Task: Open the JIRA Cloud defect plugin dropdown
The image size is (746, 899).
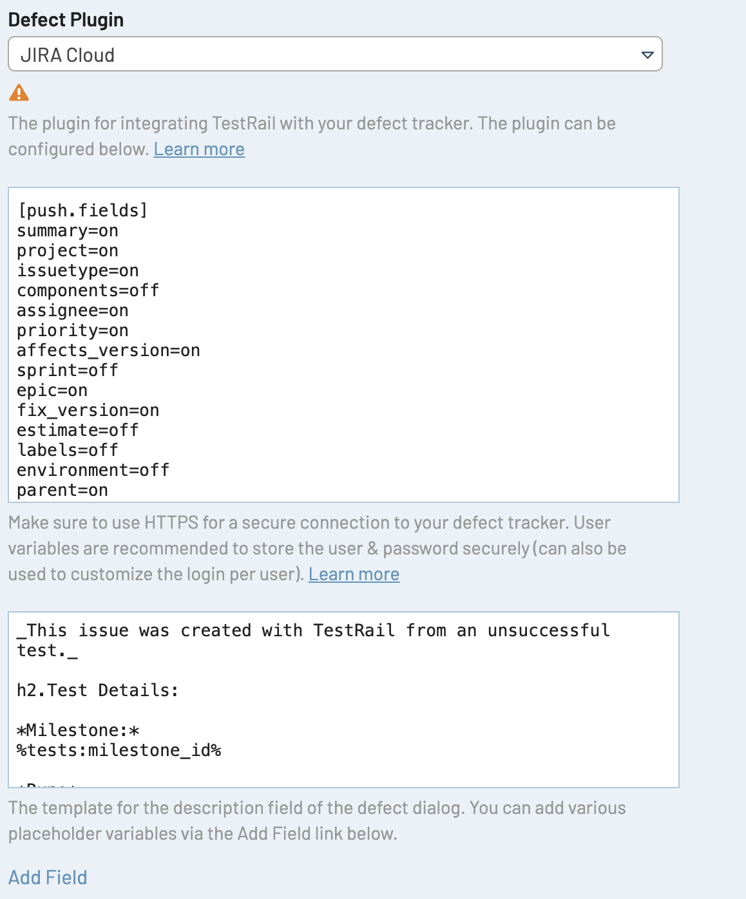Action: point(334,55)
